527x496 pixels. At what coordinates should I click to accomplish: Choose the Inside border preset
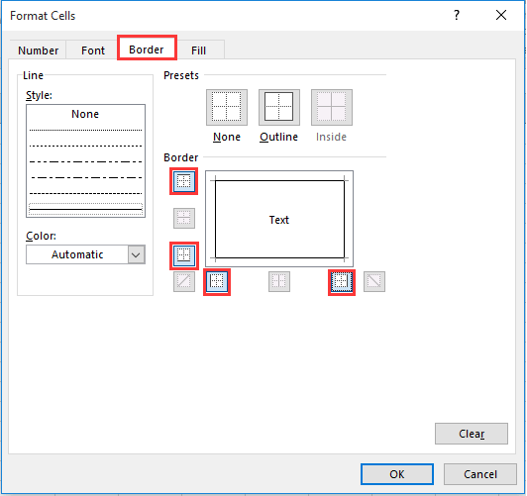pyautogui.click(x=332, y=107)
